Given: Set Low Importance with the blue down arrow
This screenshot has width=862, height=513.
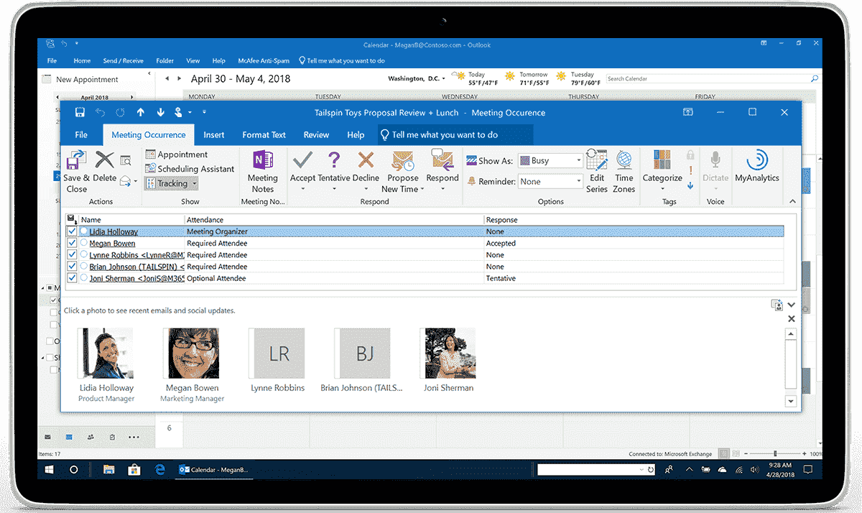Looking at the screenshot, I should [690, 185].
